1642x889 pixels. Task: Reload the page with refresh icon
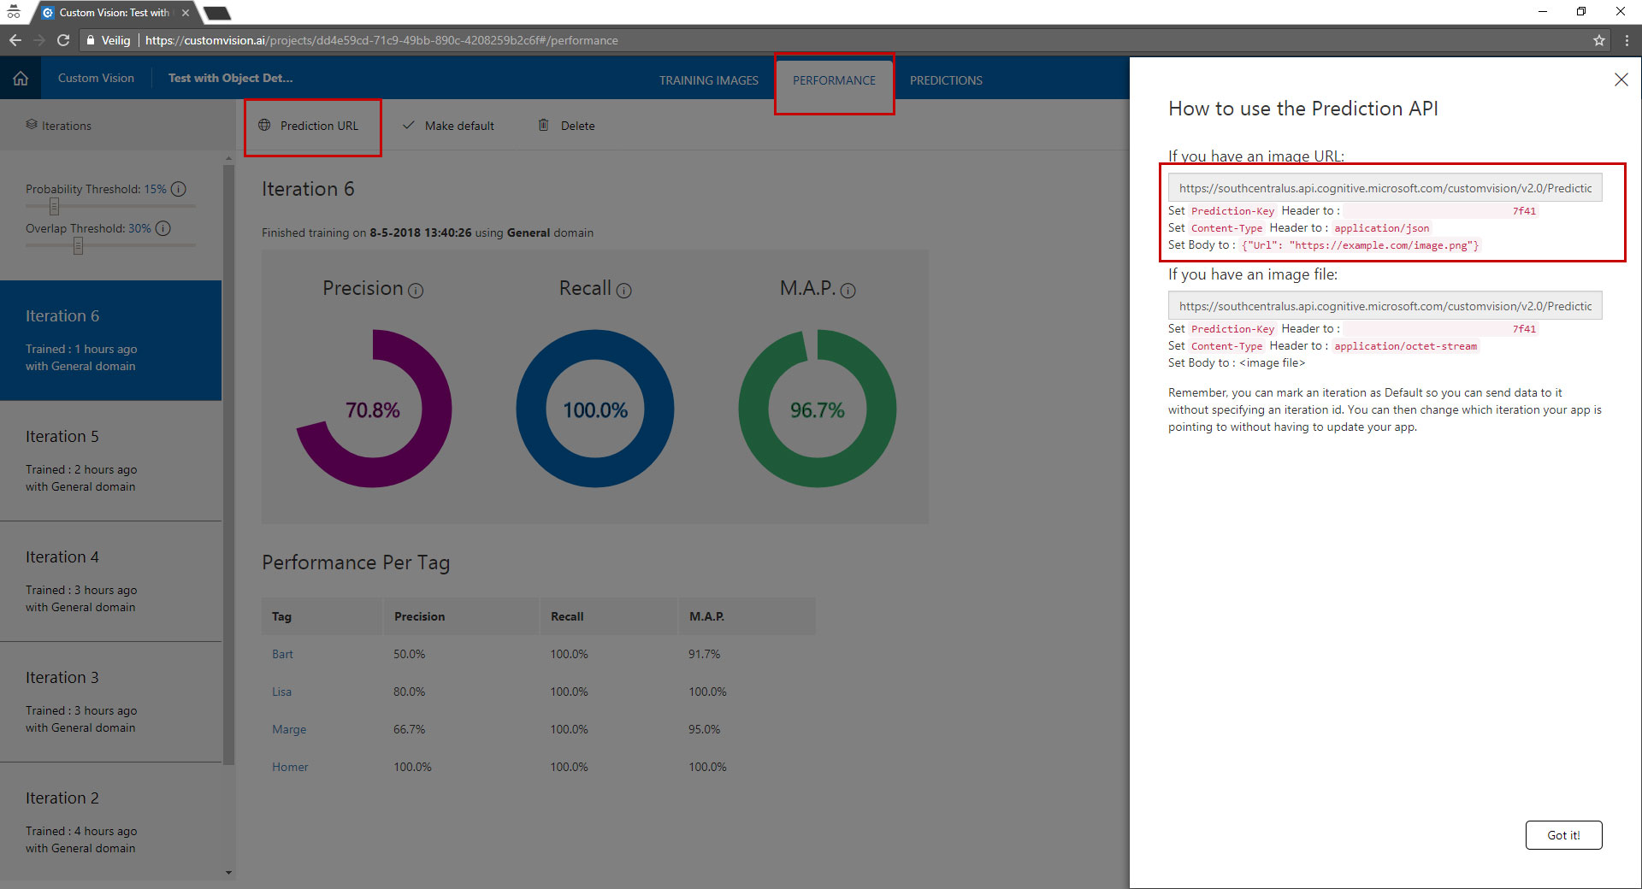point(63,40)
